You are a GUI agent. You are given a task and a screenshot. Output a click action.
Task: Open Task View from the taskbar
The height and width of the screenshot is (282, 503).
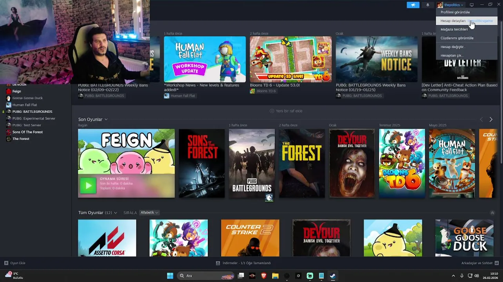241,276
